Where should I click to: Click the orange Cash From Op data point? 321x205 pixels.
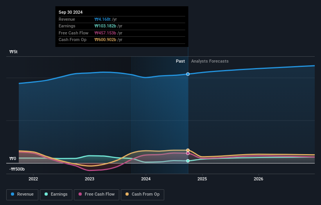click(188, 150)
